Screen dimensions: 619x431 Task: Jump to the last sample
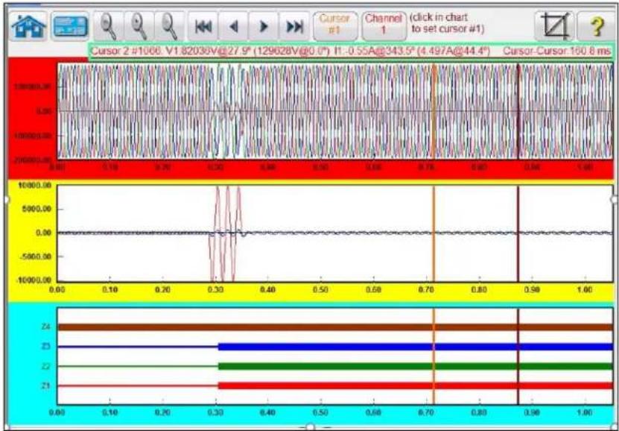click(x=294, y=27)
